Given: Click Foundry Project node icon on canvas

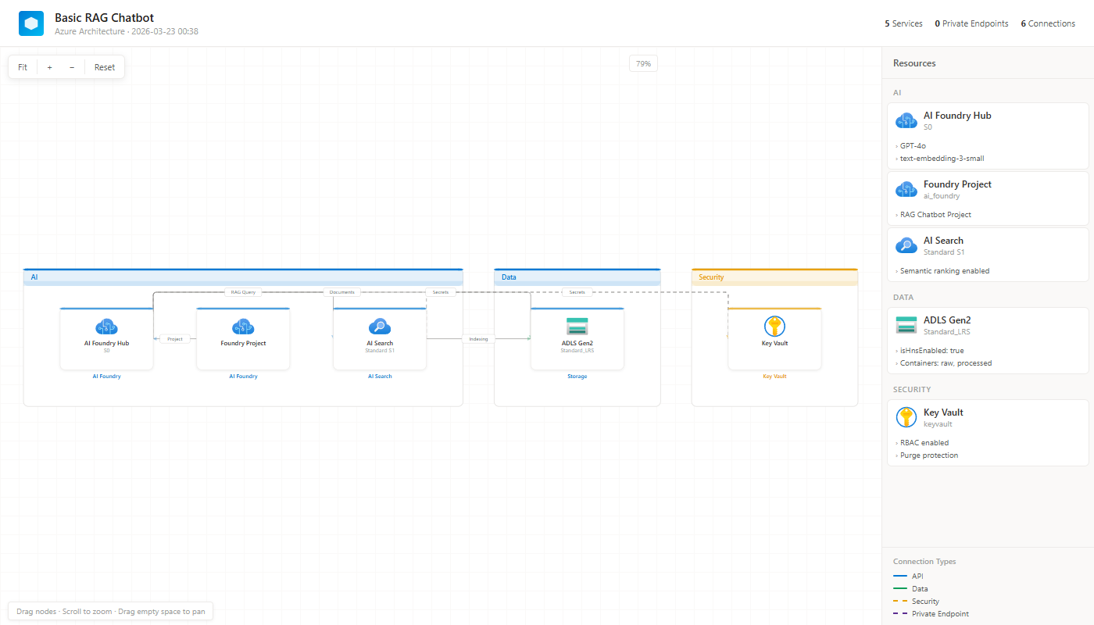Looking at the screenshot, I should [243, 327].
